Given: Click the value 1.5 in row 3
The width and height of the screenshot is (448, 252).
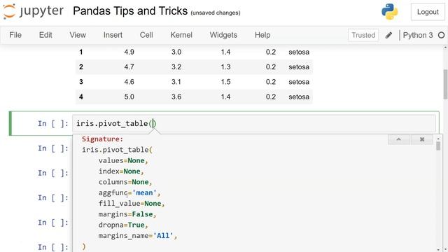Looking at the screenshot, I should click(225, 82).
